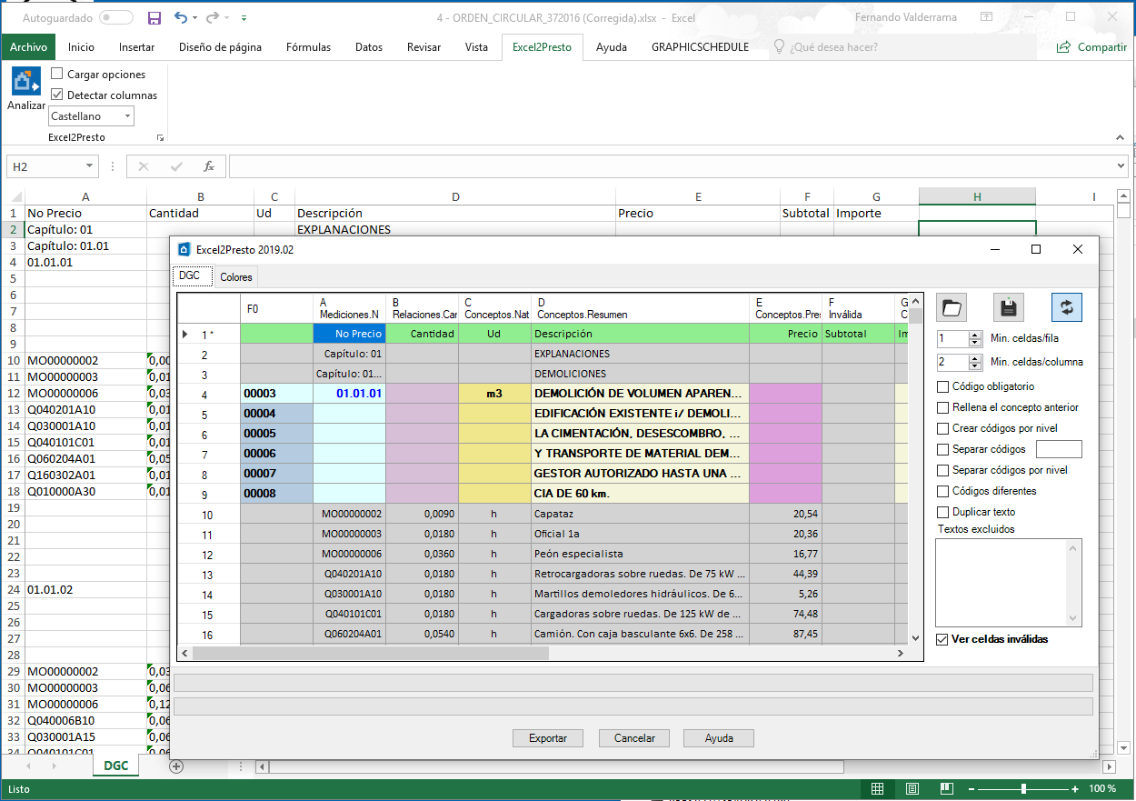
Task: Click the Compartir label
Action: [1101, 47]
